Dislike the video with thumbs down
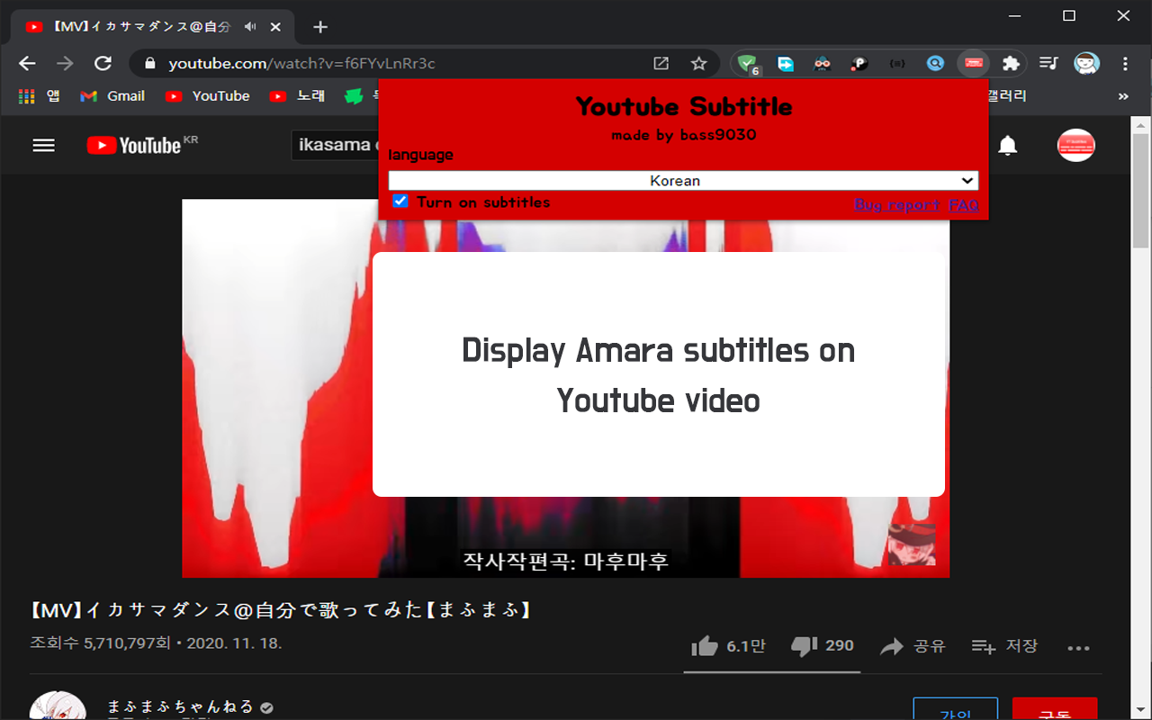Image resolution: width=1152 pixels, height=720 pixels. (822, 645)
